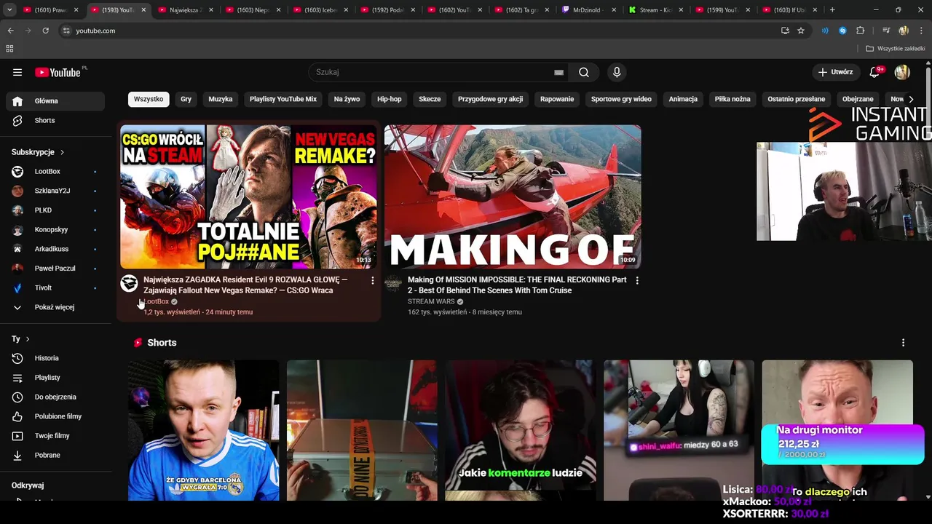The image size is (932, 524).
Task: Select the Przygodowe gry akcji chip
Action: click(490, 99)
